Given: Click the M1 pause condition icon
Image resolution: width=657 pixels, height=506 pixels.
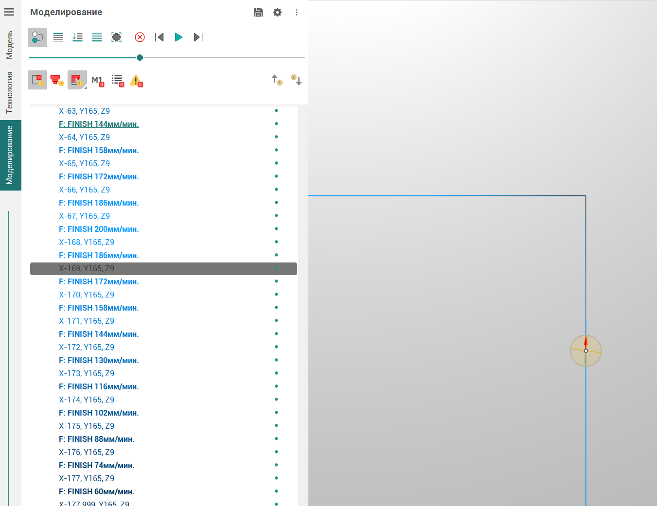Looking at the screenshot, I should [98, 81].
